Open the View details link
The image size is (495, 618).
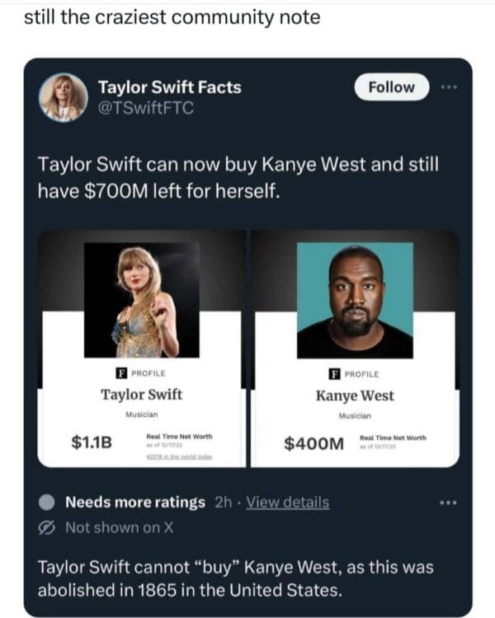coord(288,503)
